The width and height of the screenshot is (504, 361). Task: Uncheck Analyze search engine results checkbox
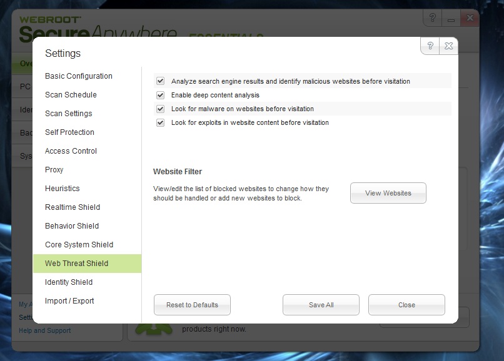tap(161, 81)
